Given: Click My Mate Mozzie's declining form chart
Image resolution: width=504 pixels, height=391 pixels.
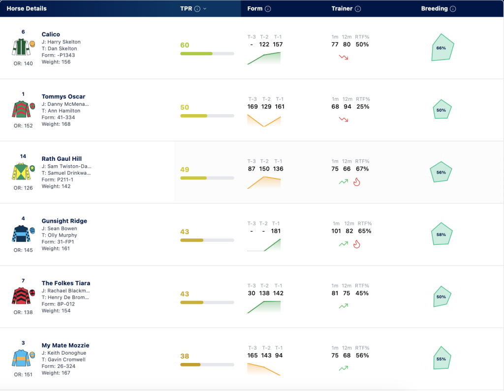Looking at the screenshot, I should click(264, 369).
